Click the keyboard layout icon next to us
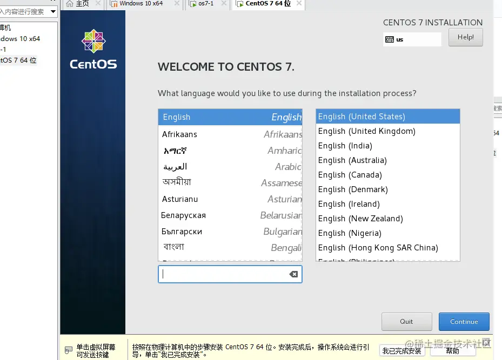502x360 pixels. tap(389, 39)
